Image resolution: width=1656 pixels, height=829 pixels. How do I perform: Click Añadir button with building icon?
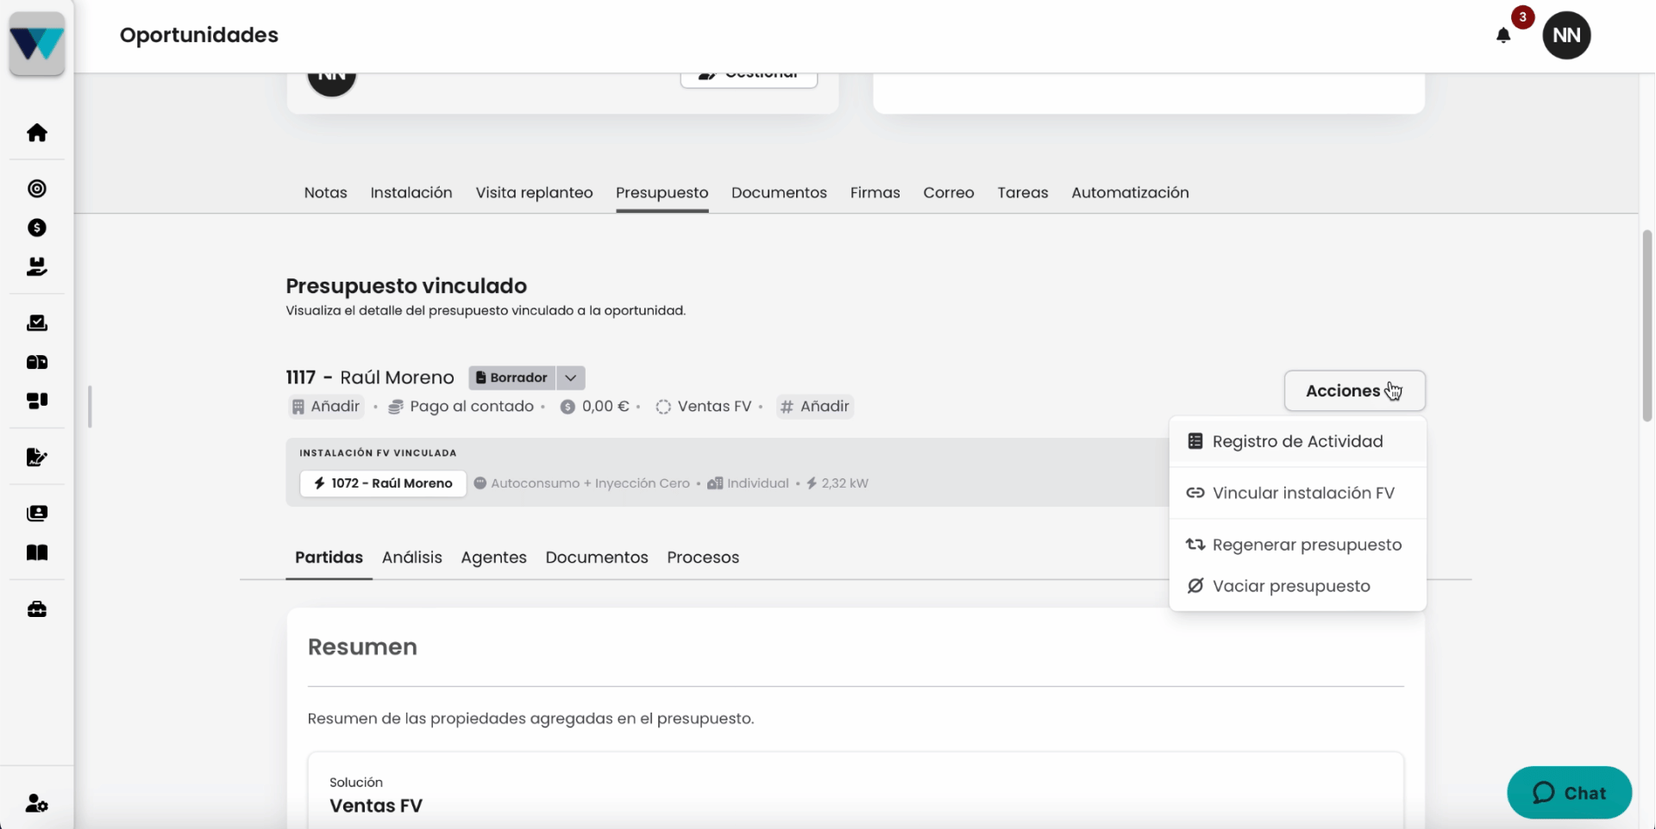pos(326,407)
